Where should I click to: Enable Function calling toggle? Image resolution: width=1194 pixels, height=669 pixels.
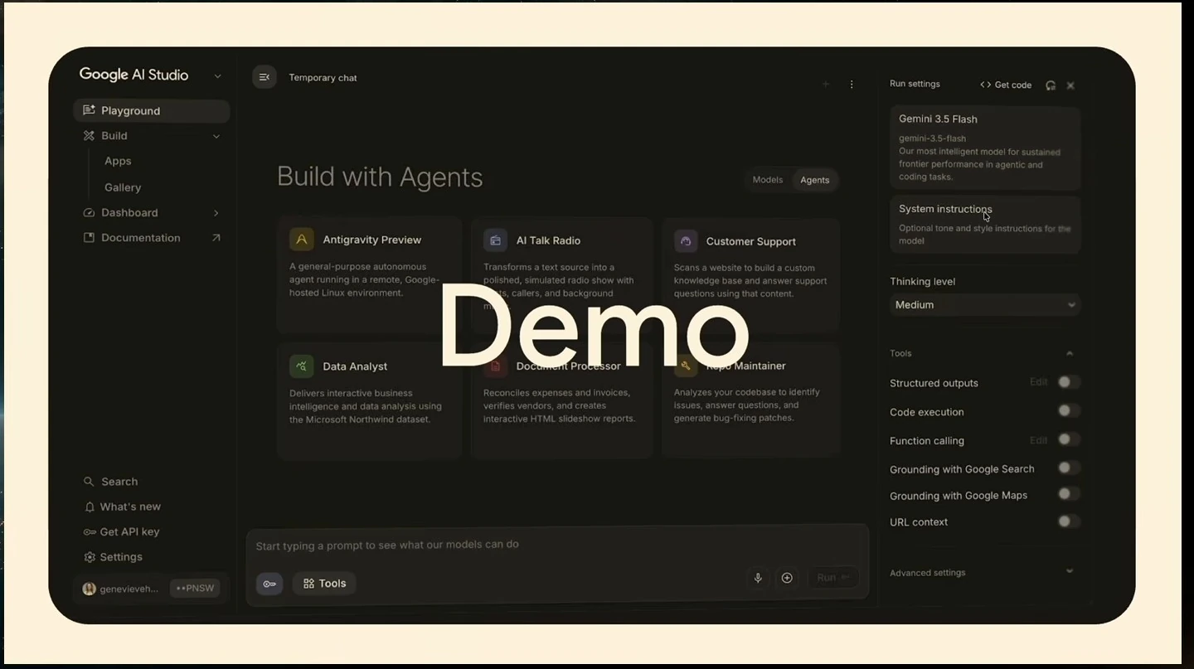coord(1069,439)
